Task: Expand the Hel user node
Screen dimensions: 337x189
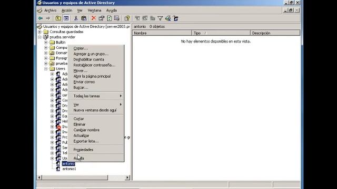Action: (52, 121)
